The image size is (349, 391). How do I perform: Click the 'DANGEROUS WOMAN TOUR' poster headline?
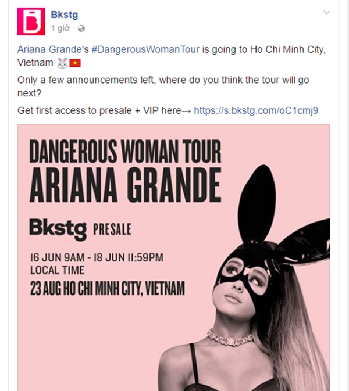tap(125, 153)
